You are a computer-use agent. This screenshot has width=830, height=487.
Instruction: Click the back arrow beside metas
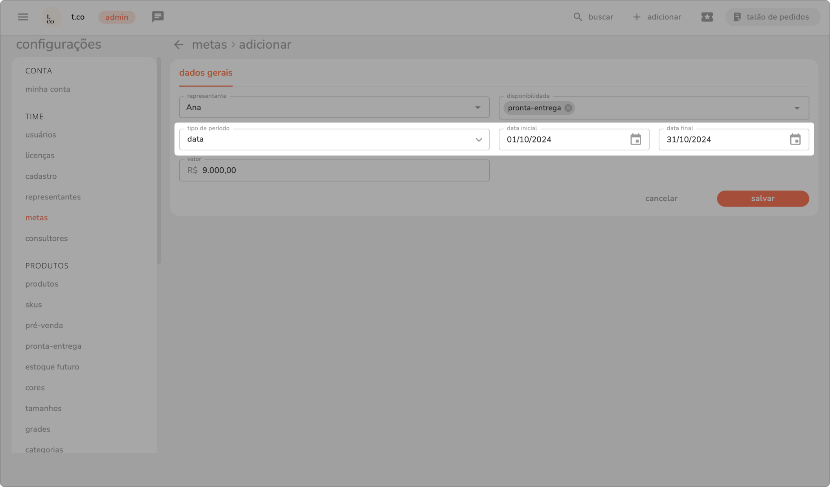tap(179, 45)
